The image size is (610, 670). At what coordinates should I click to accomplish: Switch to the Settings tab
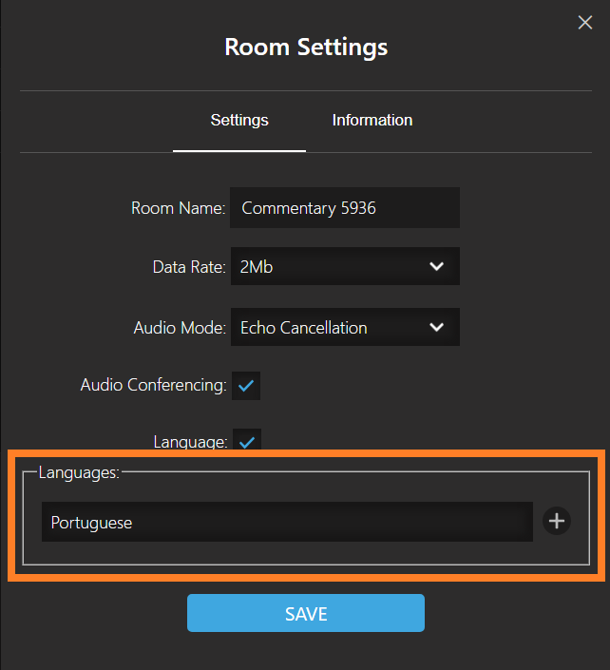pos(239,120)
